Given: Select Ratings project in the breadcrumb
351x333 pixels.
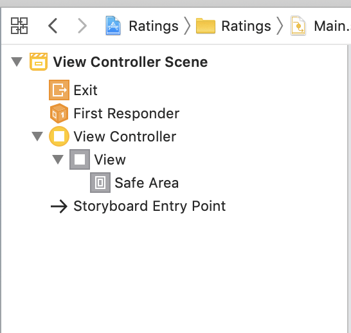Looking at the screenshot, I should [154, 26].
